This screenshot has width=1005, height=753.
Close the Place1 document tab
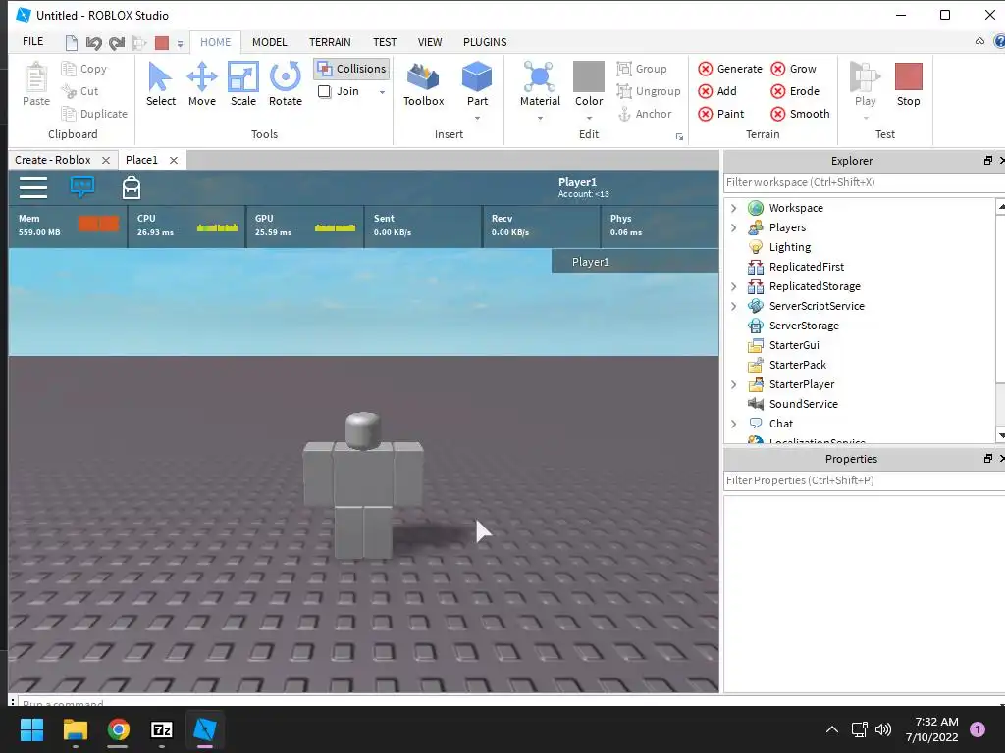[x=173, y=160]
